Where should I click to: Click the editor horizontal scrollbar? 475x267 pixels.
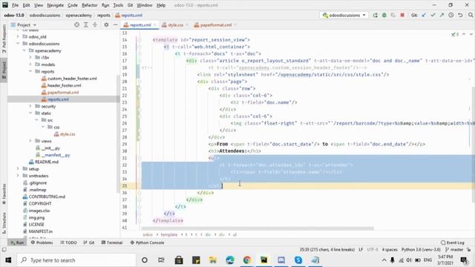pos(258,228)
